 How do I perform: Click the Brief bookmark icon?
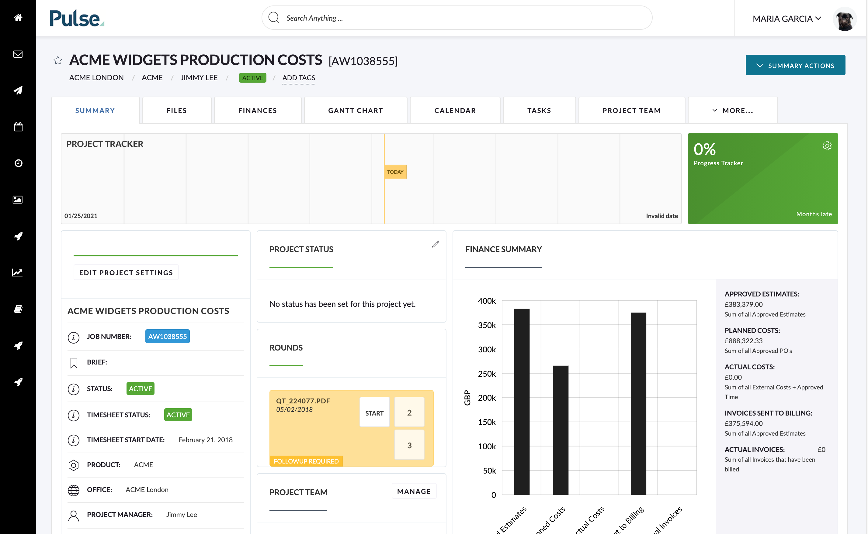pos(74,363)
